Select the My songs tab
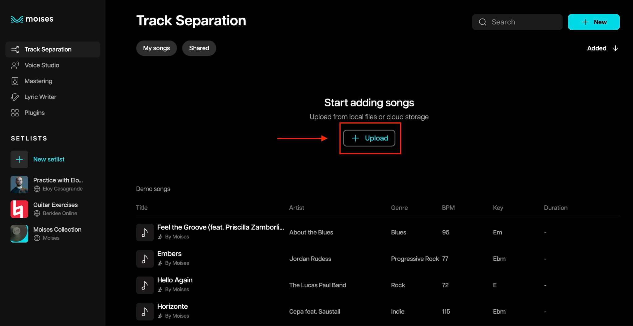Viewport: 633px width, 326px height. pyautogui.click(x=156, y=48)
